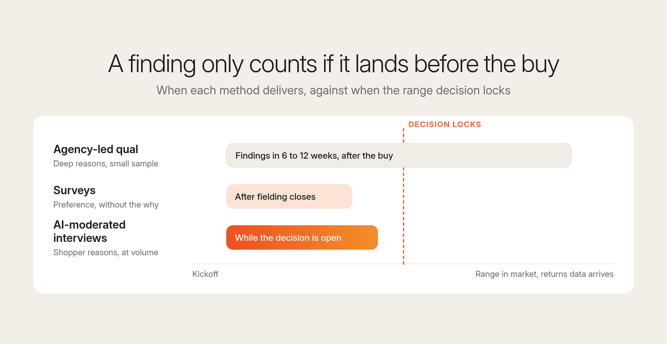Image resolution: width=667 pixels, height=344 pixels.
Task: Click 'Shopper reasons, at volume' caption
Action: pyautogui.click(x=106, y=252)
